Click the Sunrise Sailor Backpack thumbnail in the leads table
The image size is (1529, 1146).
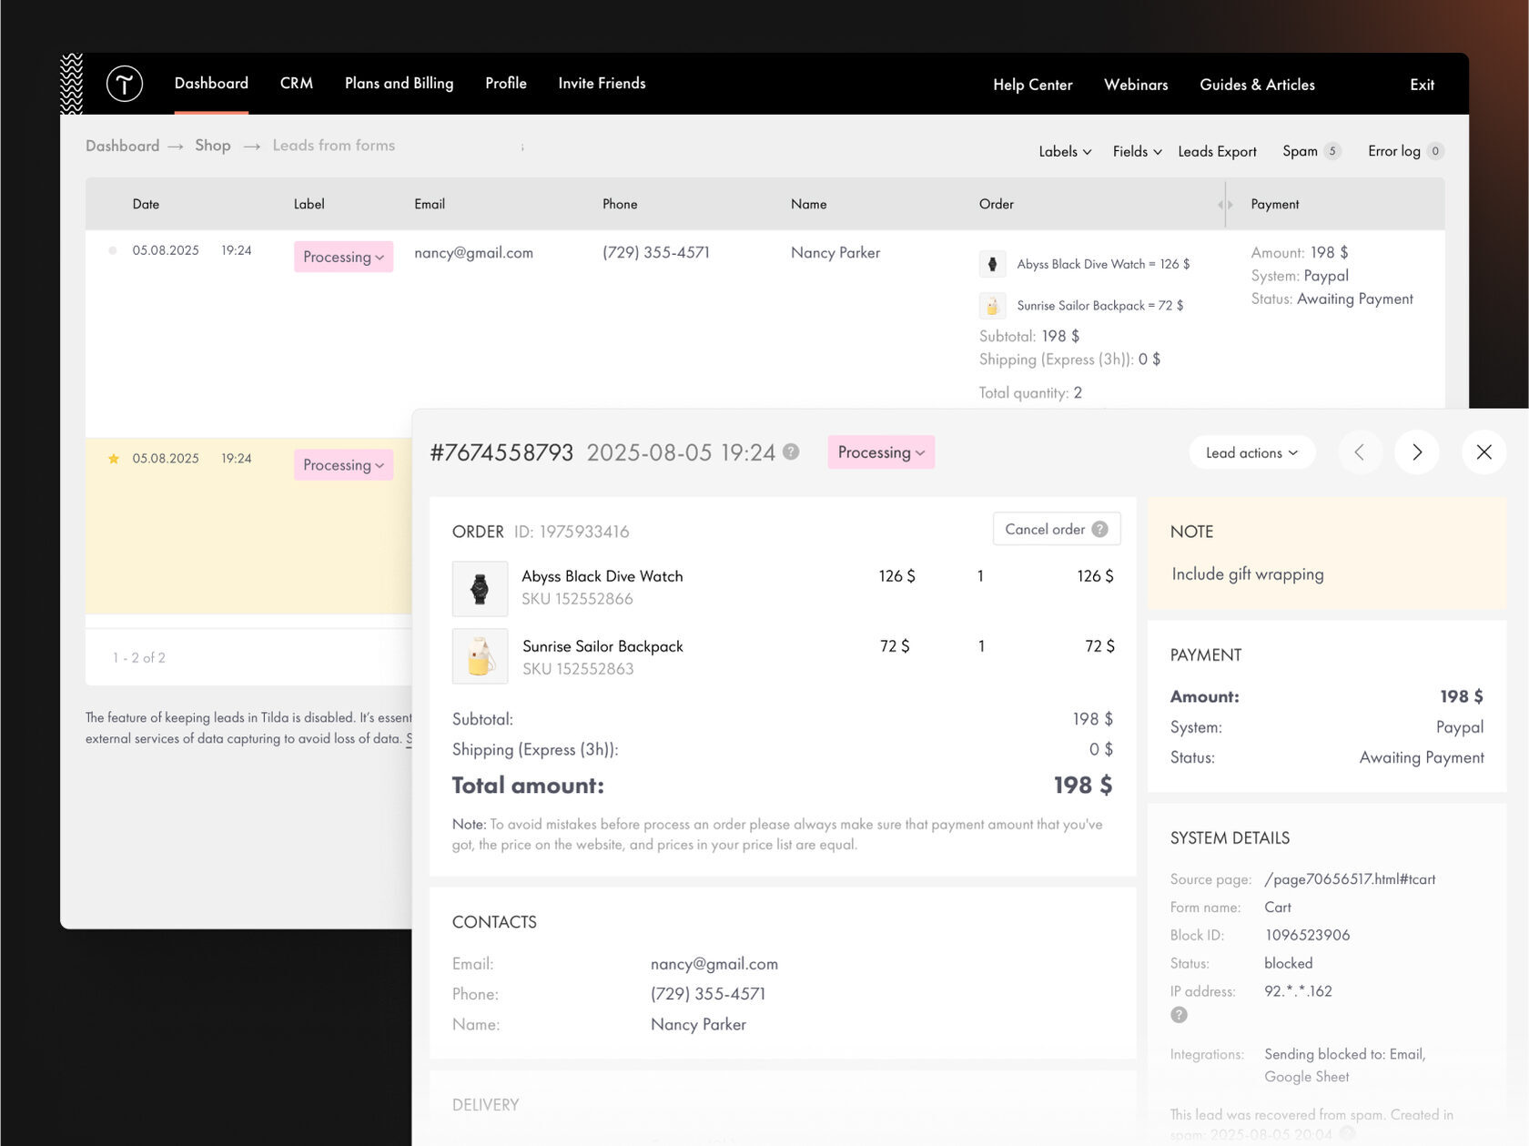(992, 306)
